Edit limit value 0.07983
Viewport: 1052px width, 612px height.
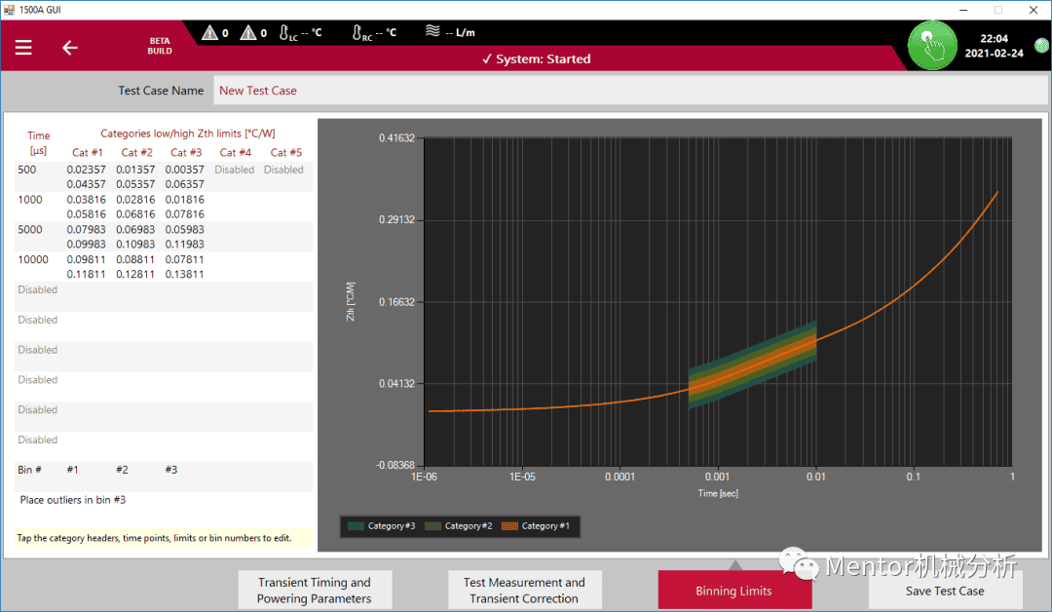(x=86, y=230)
